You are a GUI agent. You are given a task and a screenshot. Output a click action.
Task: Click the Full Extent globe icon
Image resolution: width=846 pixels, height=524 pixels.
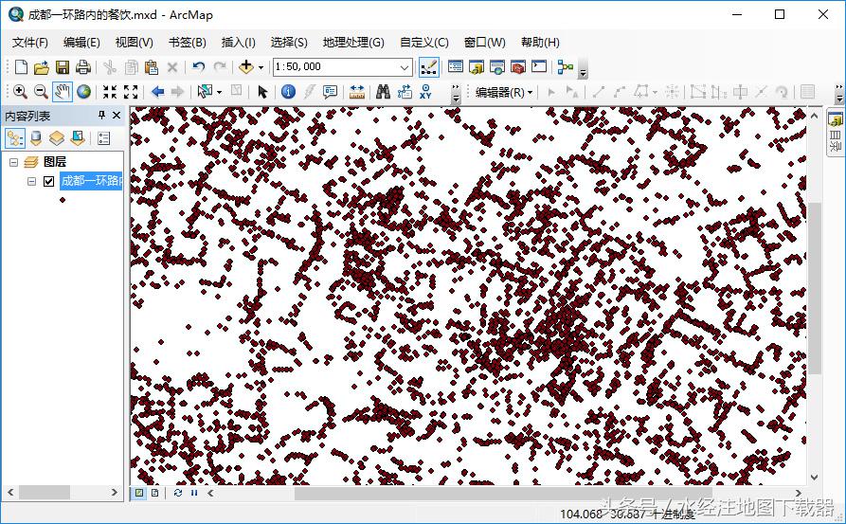tap(84, 92)
